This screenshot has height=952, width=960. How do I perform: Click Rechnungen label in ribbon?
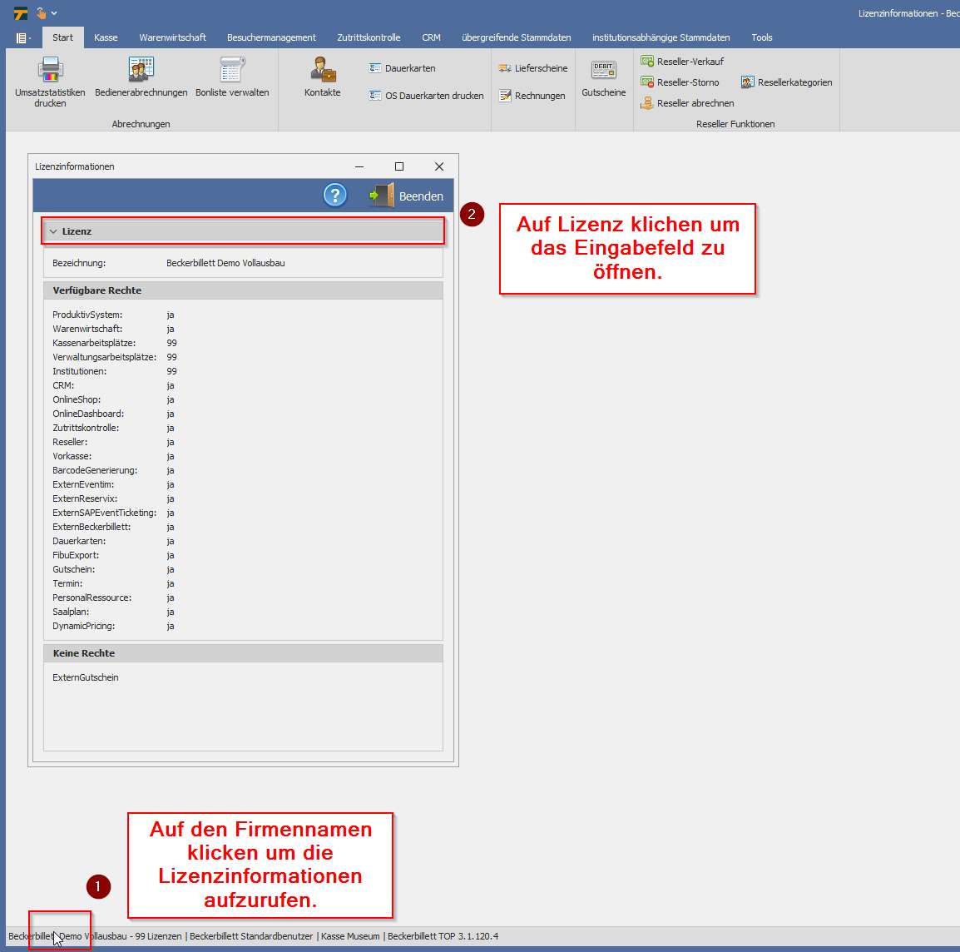[540, 96]
